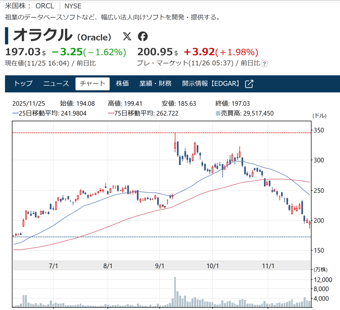Click the 売買高 legend value
Image resolution: width=340 pixels, height=310 pixels.
tap(245, 113)
